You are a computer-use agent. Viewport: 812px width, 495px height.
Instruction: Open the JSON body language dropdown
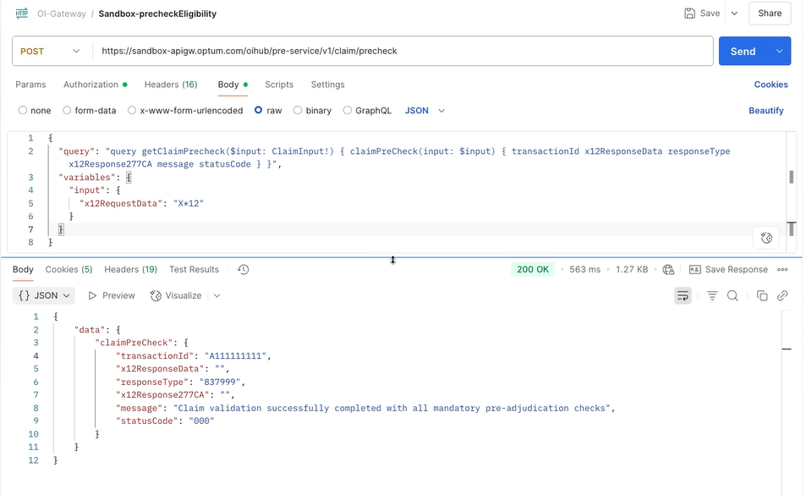click(425, 110)
